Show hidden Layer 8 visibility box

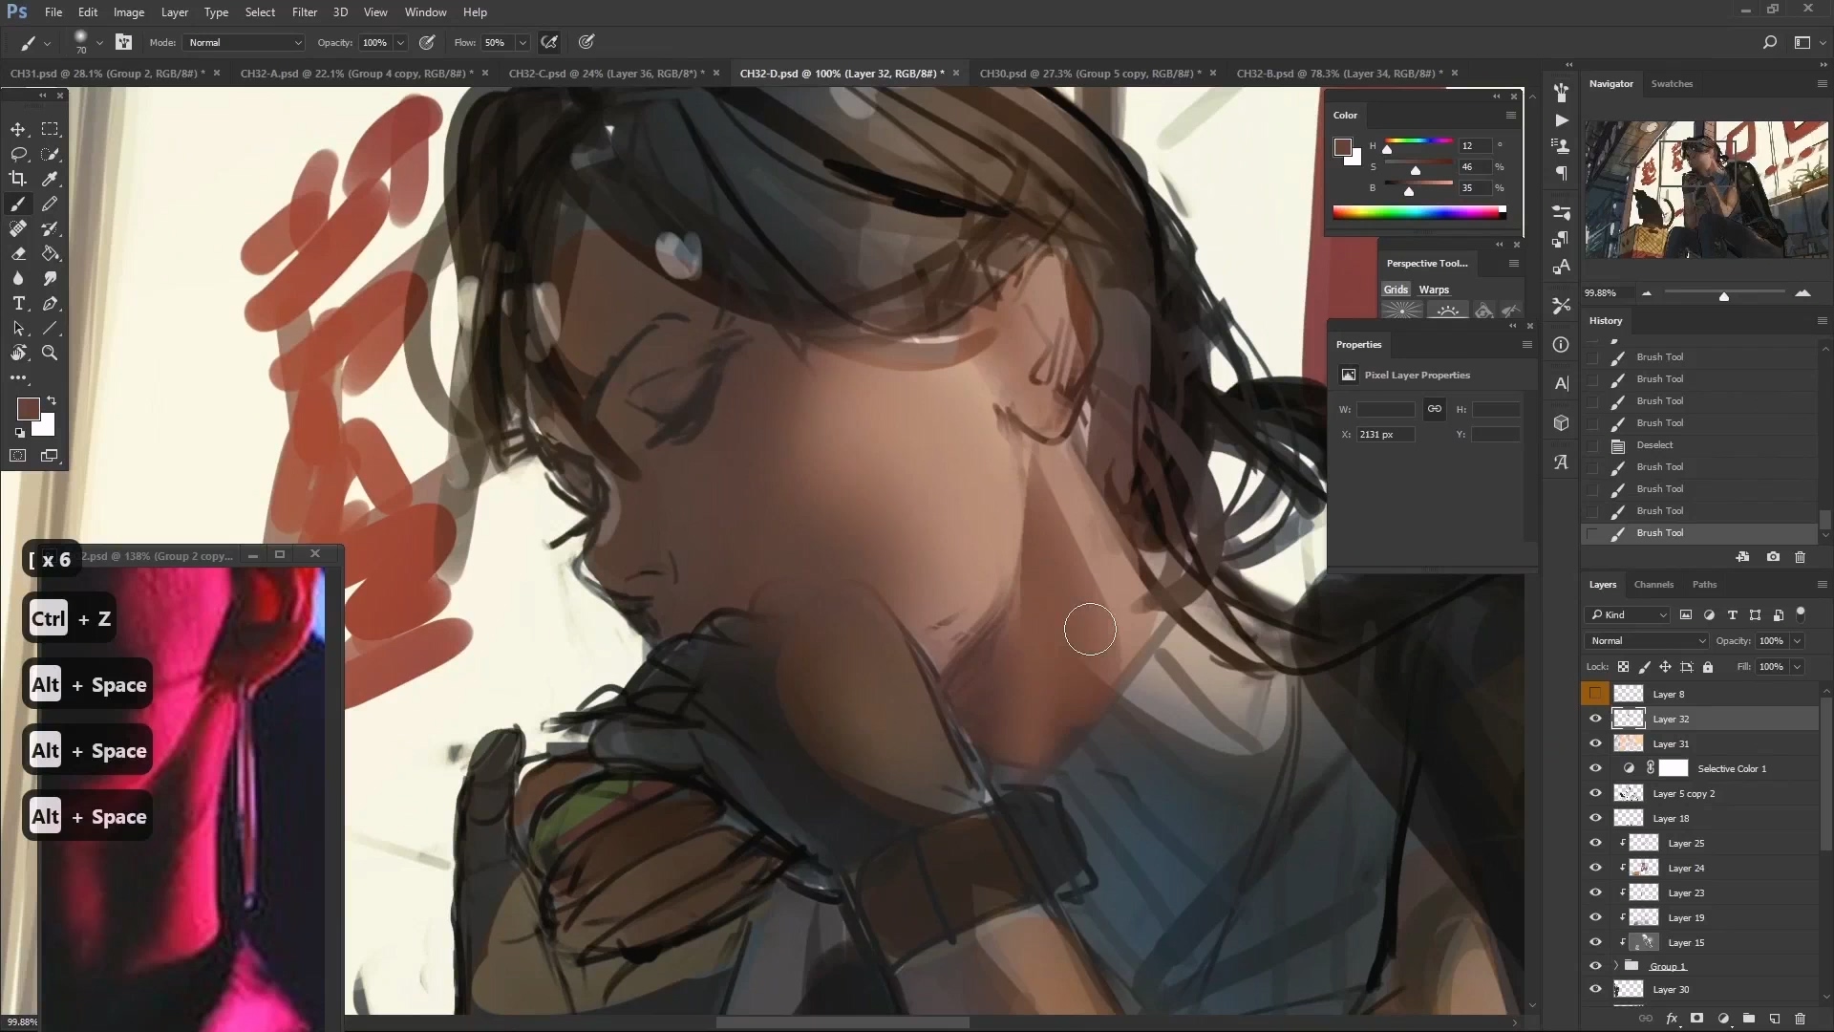click(1595, 694)
